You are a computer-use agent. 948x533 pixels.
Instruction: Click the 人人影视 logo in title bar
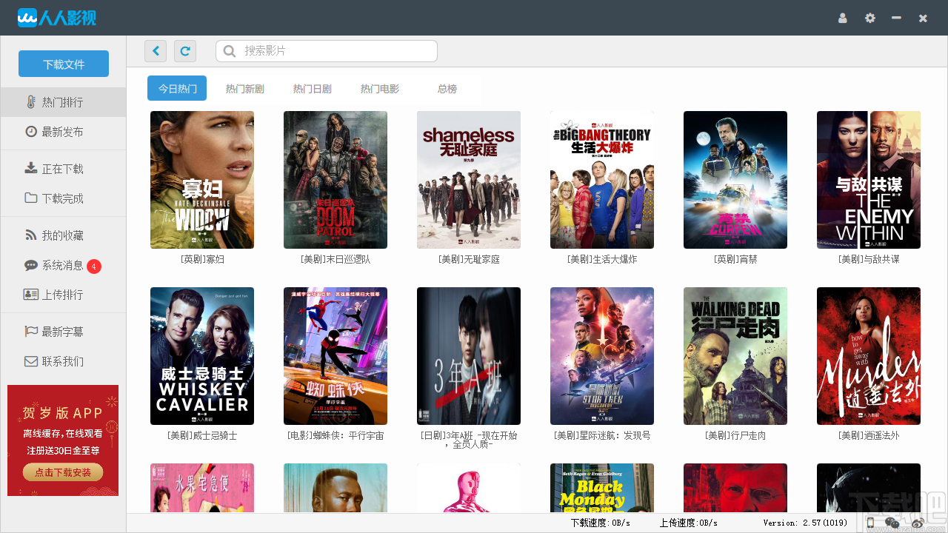[x=57, y=18]
